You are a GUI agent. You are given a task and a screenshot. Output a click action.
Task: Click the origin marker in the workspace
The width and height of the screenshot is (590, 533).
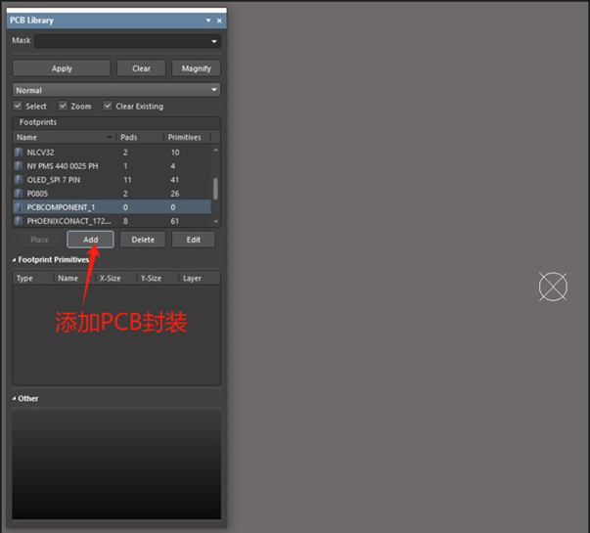pos(553,287)
